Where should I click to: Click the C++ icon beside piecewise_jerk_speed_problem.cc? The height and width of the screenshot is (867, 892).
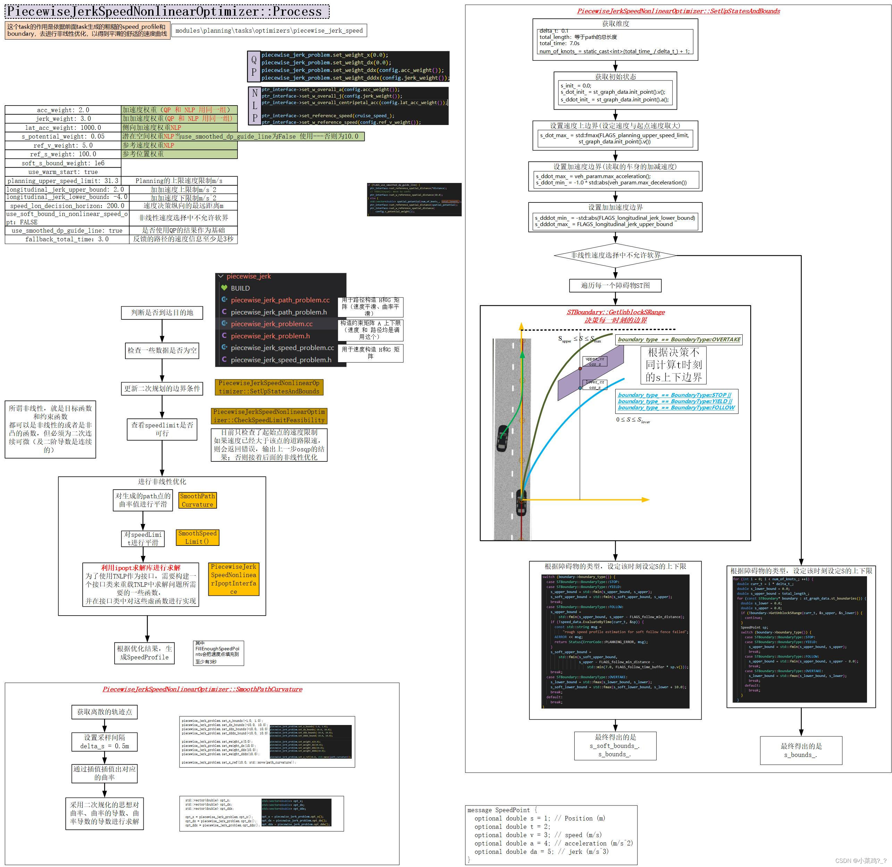tap(224, 348)
